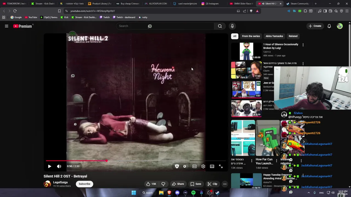351x197 pixels.
Task: Seek on the video progress bar
Action: 136,161
